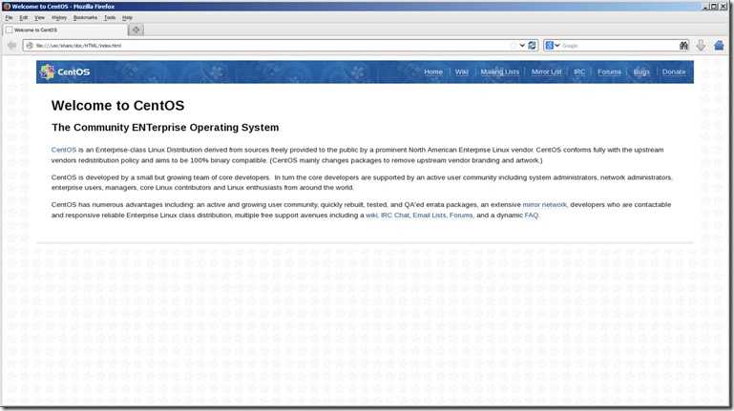Open the File menu
The width and height of the screenshot is (734, 411).
tap(9, 18)
